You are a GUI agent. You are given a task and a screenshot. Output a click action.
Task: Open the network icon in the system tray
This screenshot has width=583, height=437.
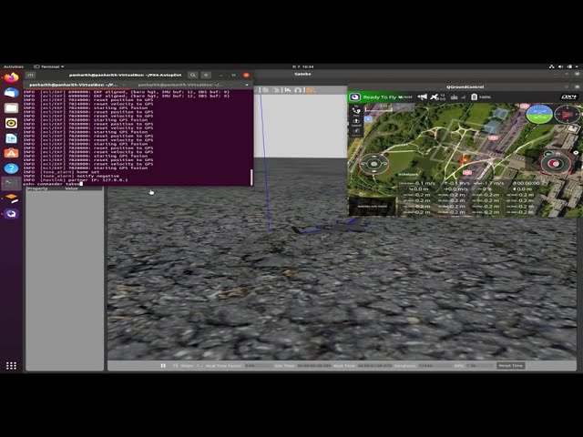(x=551, y=66)
